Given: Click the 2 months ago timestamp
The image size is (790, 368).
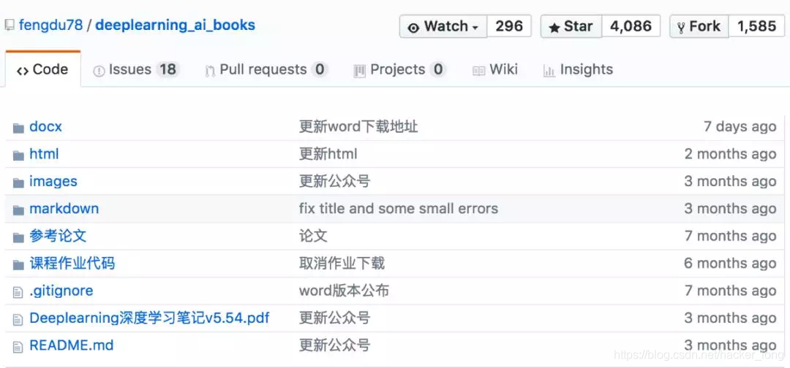Looking at the screenshot, I should pyautogui.click(x=731, y=154).
